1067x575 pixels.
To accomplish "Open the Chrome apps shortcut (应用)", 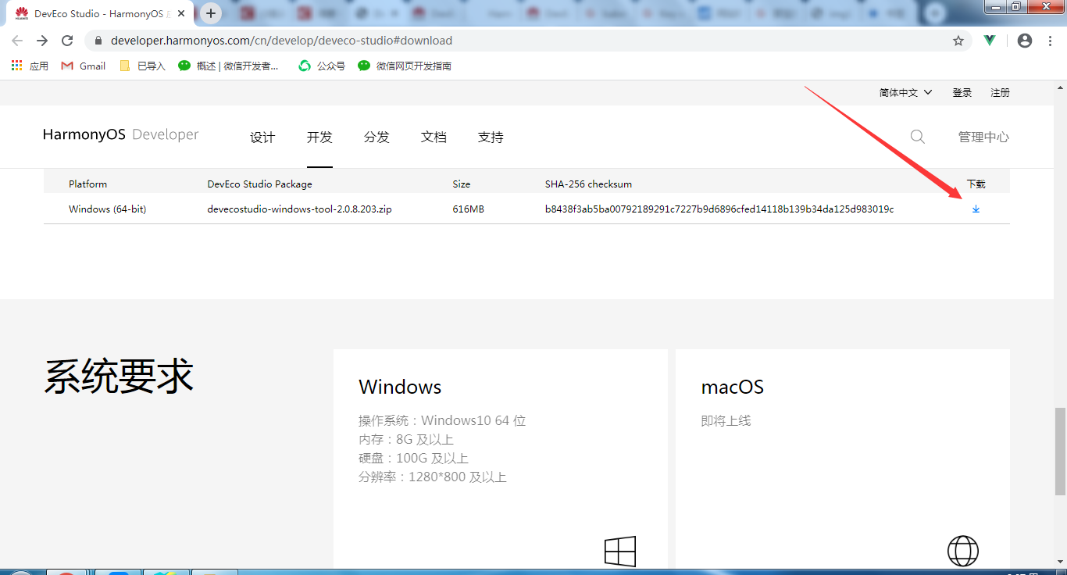I will tap(30, 66).
